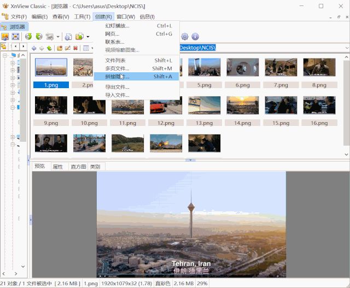Click the settings gear icon in toolbar
The height and width of the screenshot is (288, 350).
click(x=184, y=37)
